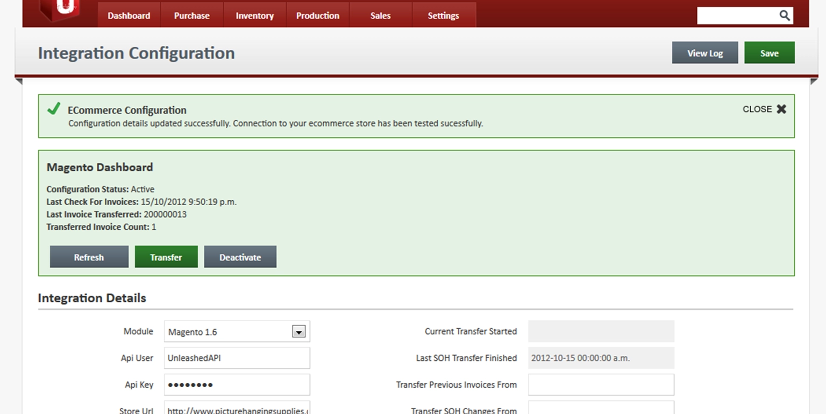The height and width of the screenshot is (414, 826).
Task: Click the Api Key password field
Action: pos(237,384)
